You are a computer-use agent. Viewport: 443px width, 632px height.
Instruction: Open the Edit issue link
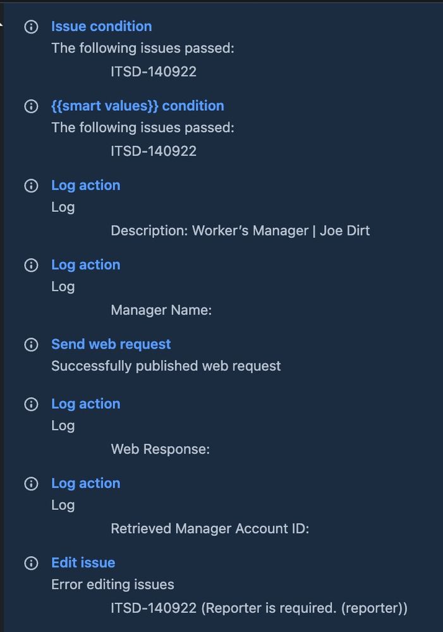(x=83, y=562)
